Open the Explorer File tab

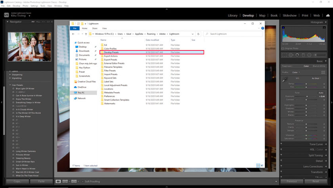click(x=75, y=28)
